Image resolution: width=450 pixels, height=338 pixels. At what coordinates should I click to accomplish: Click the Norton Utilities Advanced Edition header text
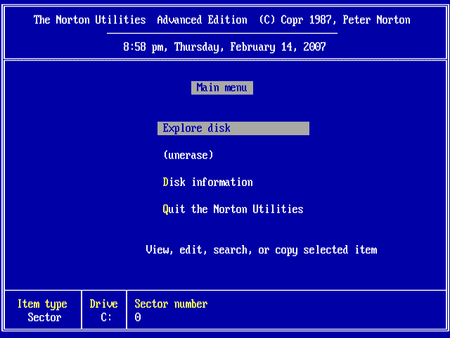[x=221, y=20]
